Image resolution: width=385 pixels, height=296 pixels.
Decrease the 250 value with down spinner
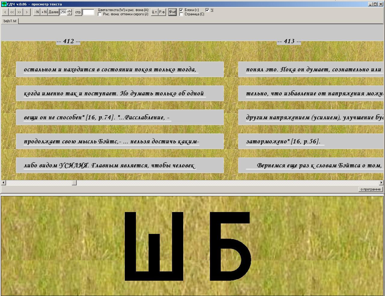(x=69, y=14)
